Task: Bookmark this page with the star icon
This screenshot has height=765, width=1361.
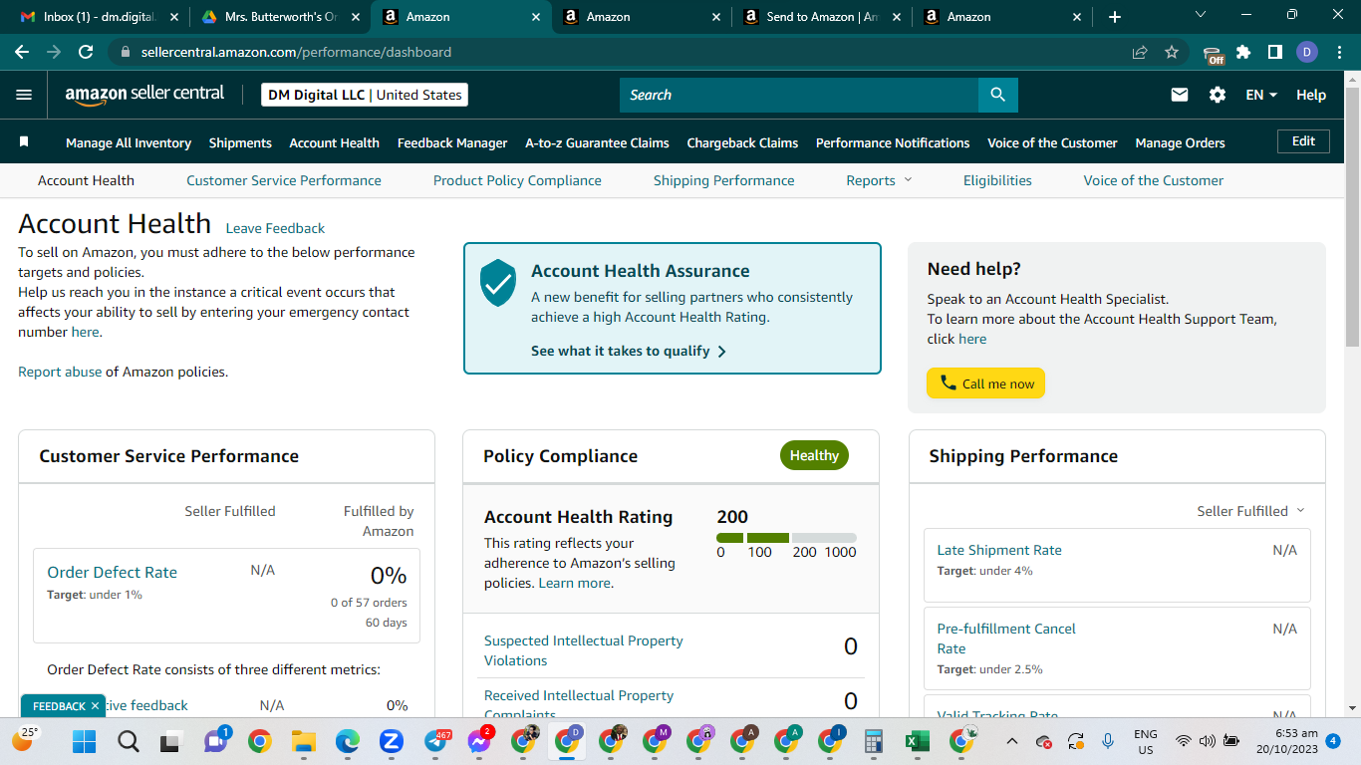Action: (1172, 52)
